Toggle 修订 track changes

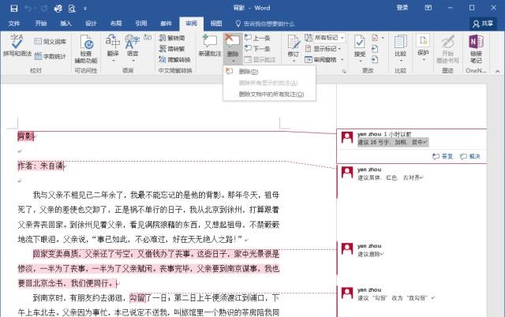pyautogui.click(x=293, y=46)
